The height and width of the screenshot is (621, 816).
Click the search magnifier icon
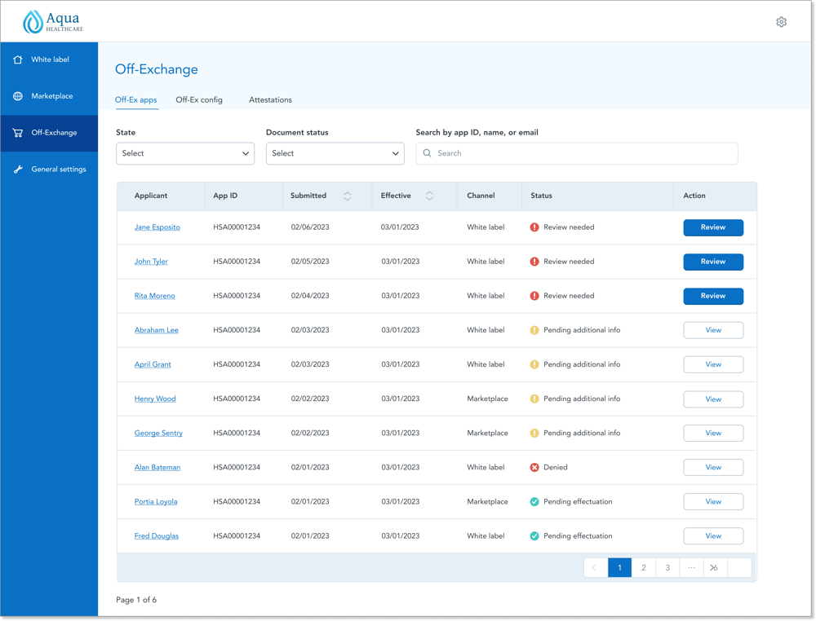427,153
